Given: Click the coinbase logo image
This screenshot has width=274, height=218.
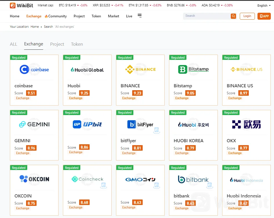Looking at the screenshot, I should (34, 69).
